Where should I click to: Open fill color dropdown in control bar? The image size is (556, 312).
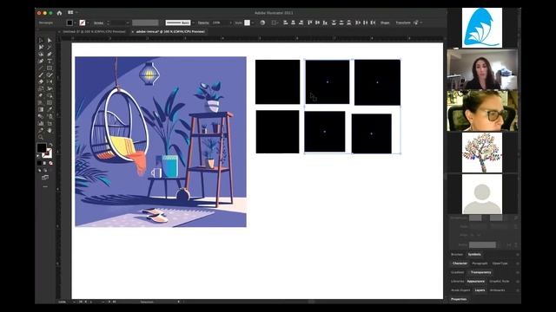pos(76,23)
